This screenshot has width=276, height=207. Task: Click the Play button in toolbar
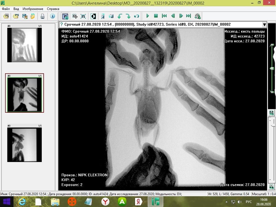(x=148, y=16)
